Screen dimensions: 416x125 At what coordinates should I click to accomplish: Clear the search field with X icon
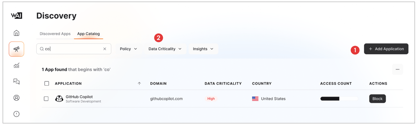tap(105, 49)
